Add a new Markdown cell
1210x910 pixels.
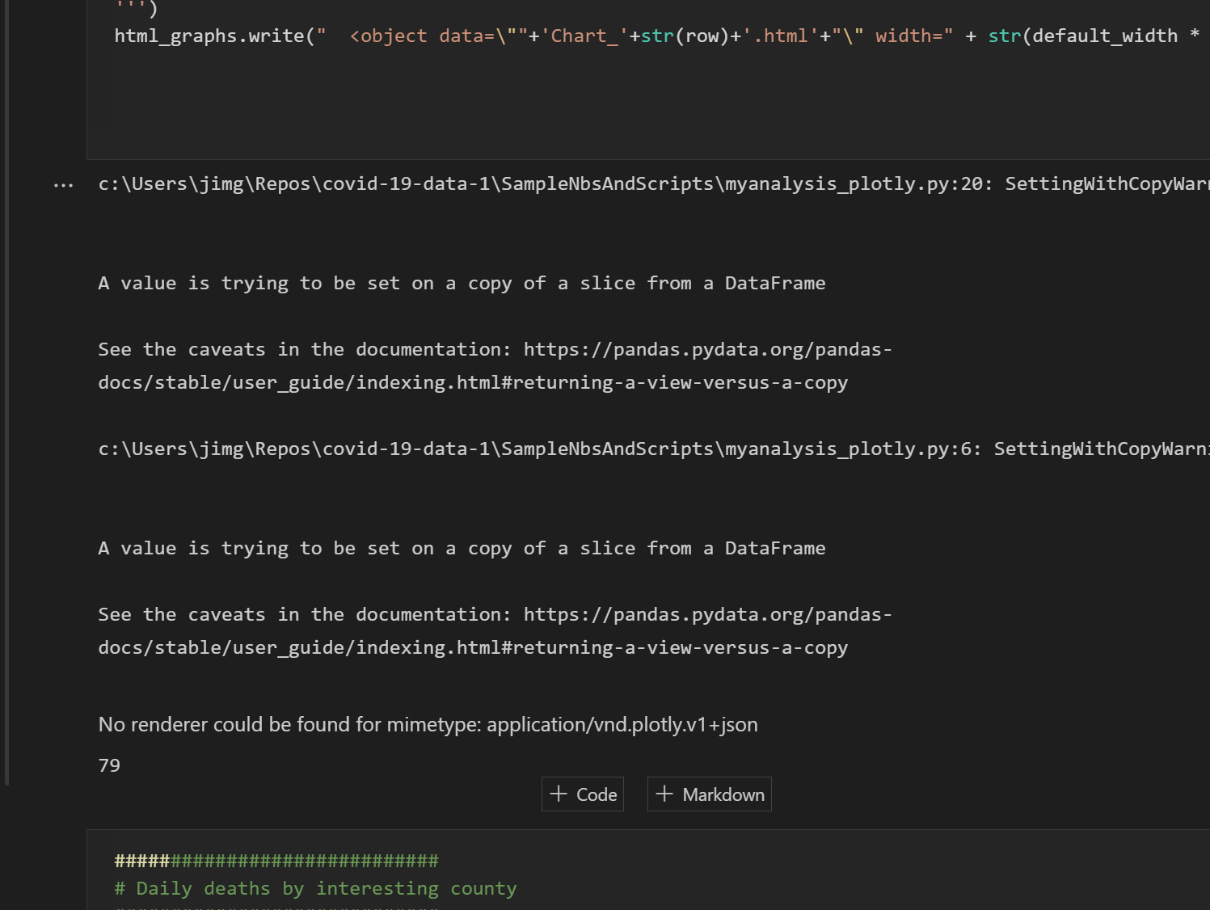709,794
